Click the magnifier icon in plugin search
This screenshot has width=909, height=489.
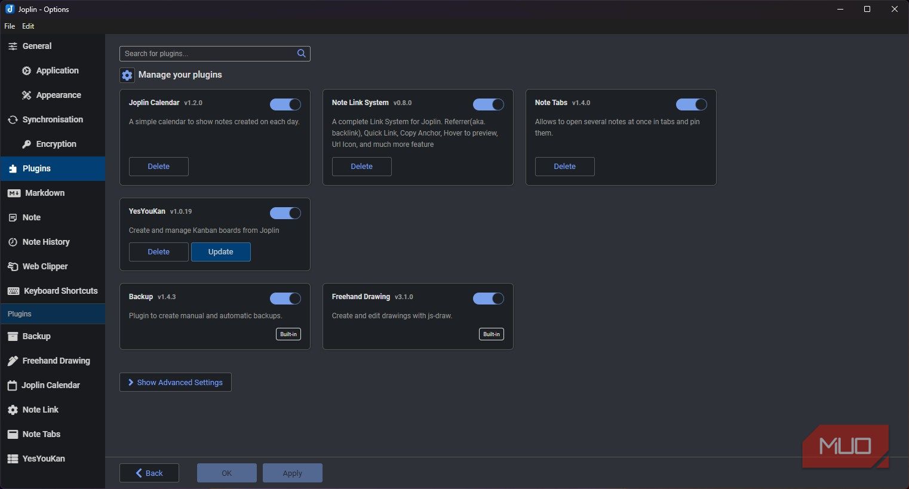pyautogui.click(x=302, y=53)
